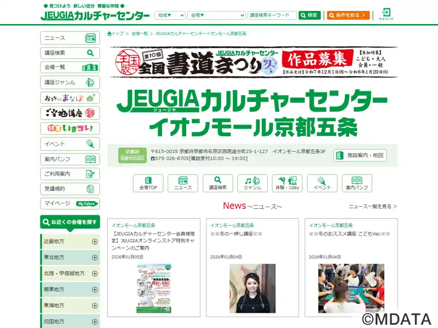This screenshot has height=328, width=438.
Task: Open 受講規約 in the left sidebar
Action: click(70, 189)
